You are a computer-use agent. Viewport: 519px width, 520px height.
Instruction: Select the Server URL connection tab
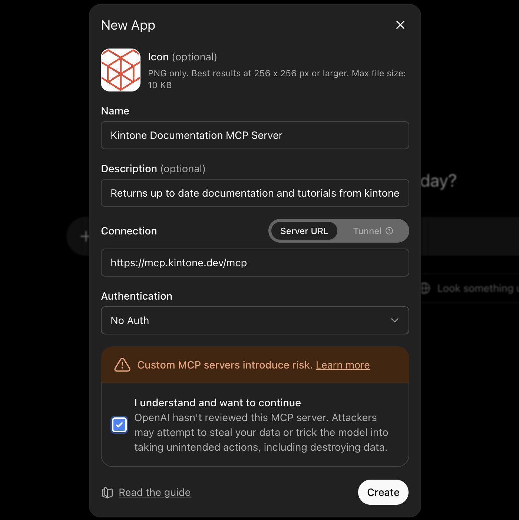304,231
